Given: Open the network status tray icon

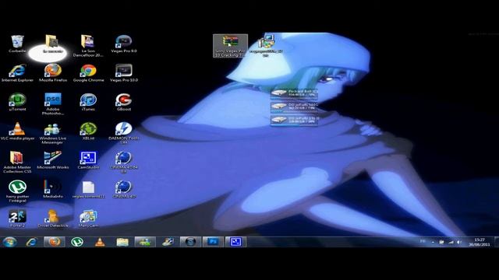Looking at the screenshot, I should click(451, 242).
